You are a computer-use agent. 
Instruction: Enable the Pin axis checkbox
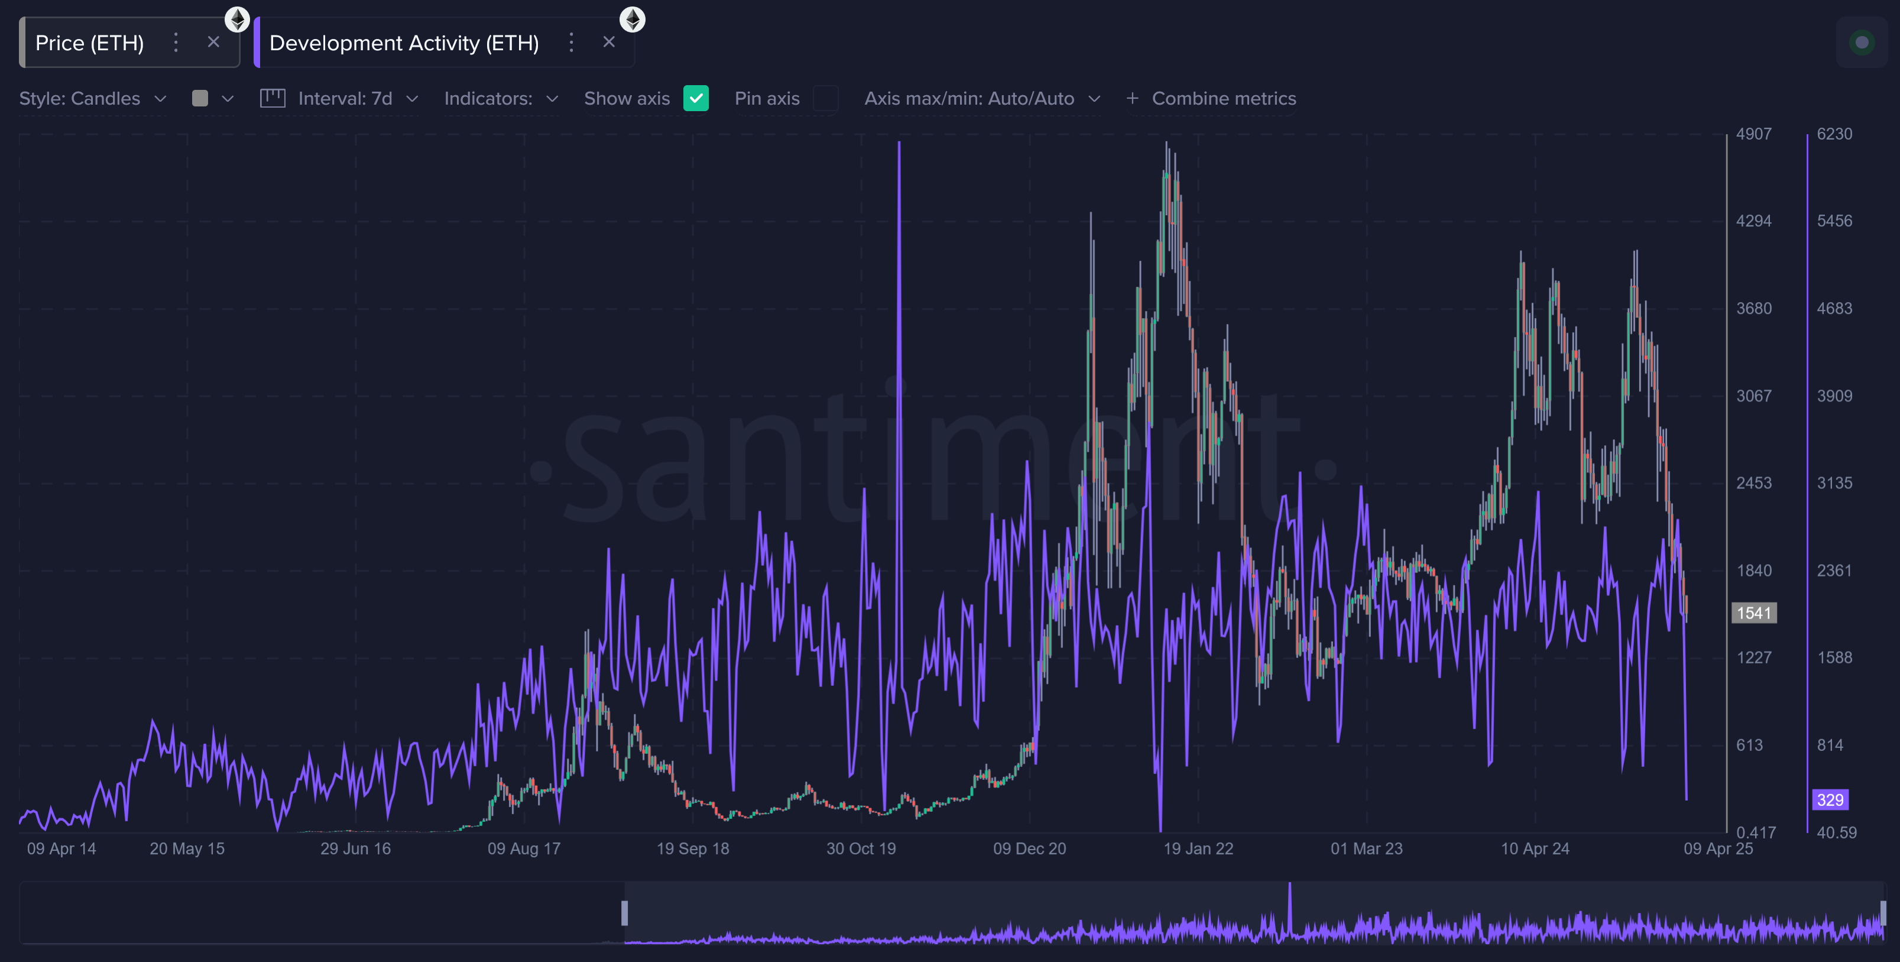coord(825,98)
